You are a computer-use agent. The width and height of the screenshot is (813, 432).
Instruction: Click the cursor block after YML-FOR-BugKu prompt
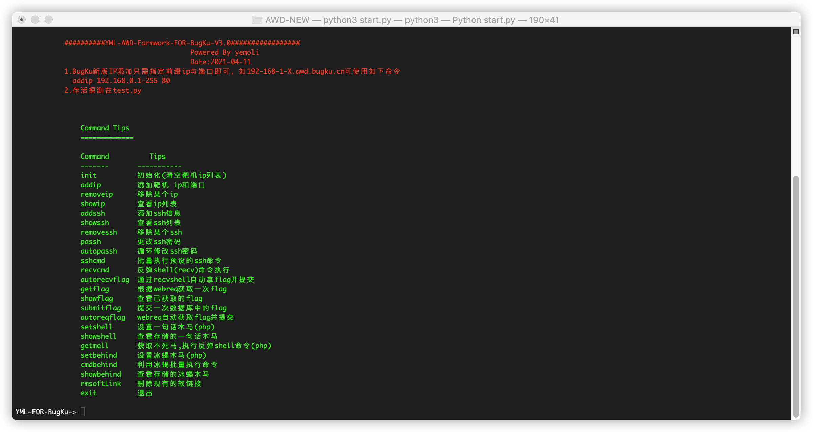coord(83,412)
